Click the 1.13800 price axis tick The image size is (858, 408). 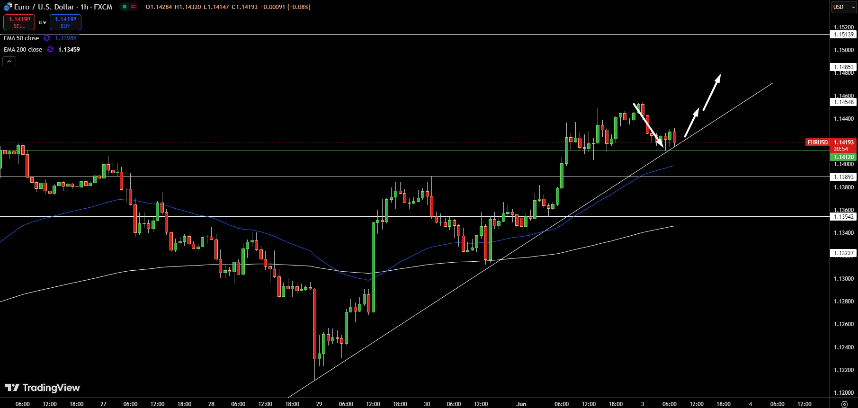844,187
